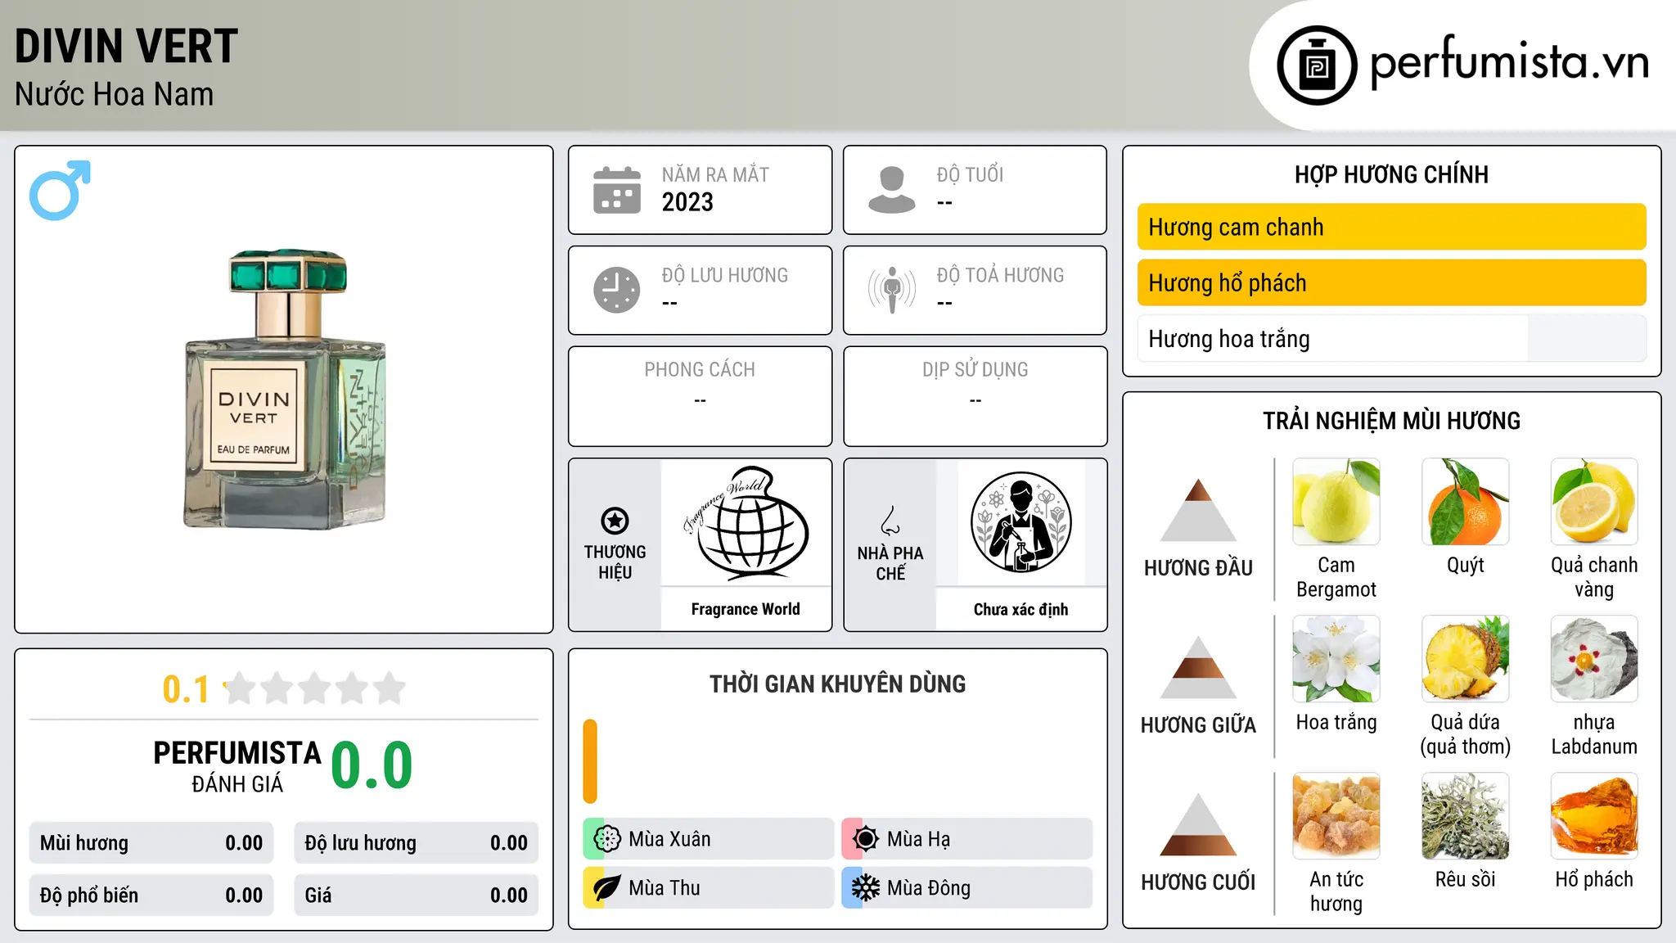Click the Hương cuối pyramid icon
The height and width of the screenshot is (943, 1676).
(1198, 823)
